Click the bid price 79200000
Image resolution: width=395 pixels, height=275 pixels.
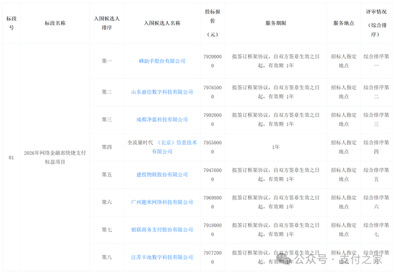click(212, 61)
